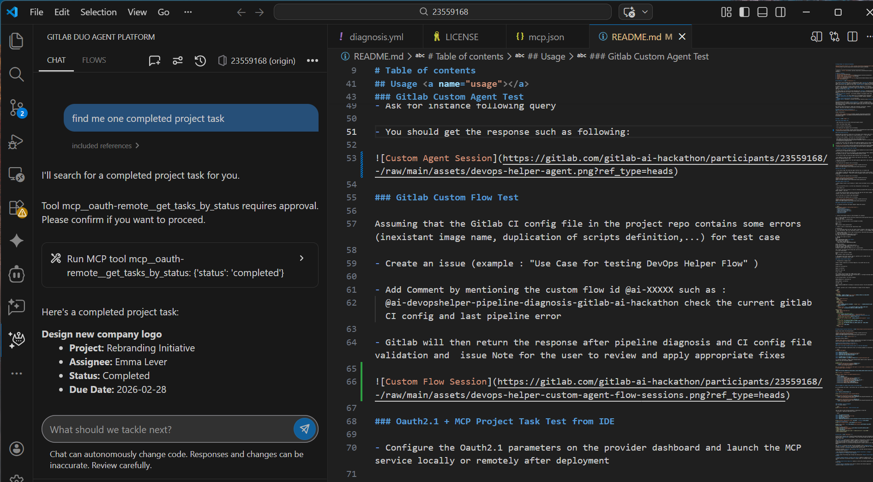Open Source Control view with badge

pyautogui.click(x=17, y=108)
